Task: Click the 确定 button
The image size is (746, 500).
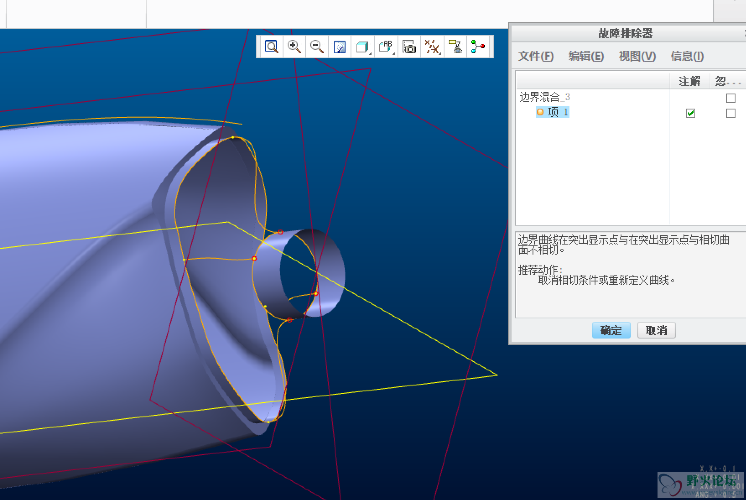Action: [611, 331]
